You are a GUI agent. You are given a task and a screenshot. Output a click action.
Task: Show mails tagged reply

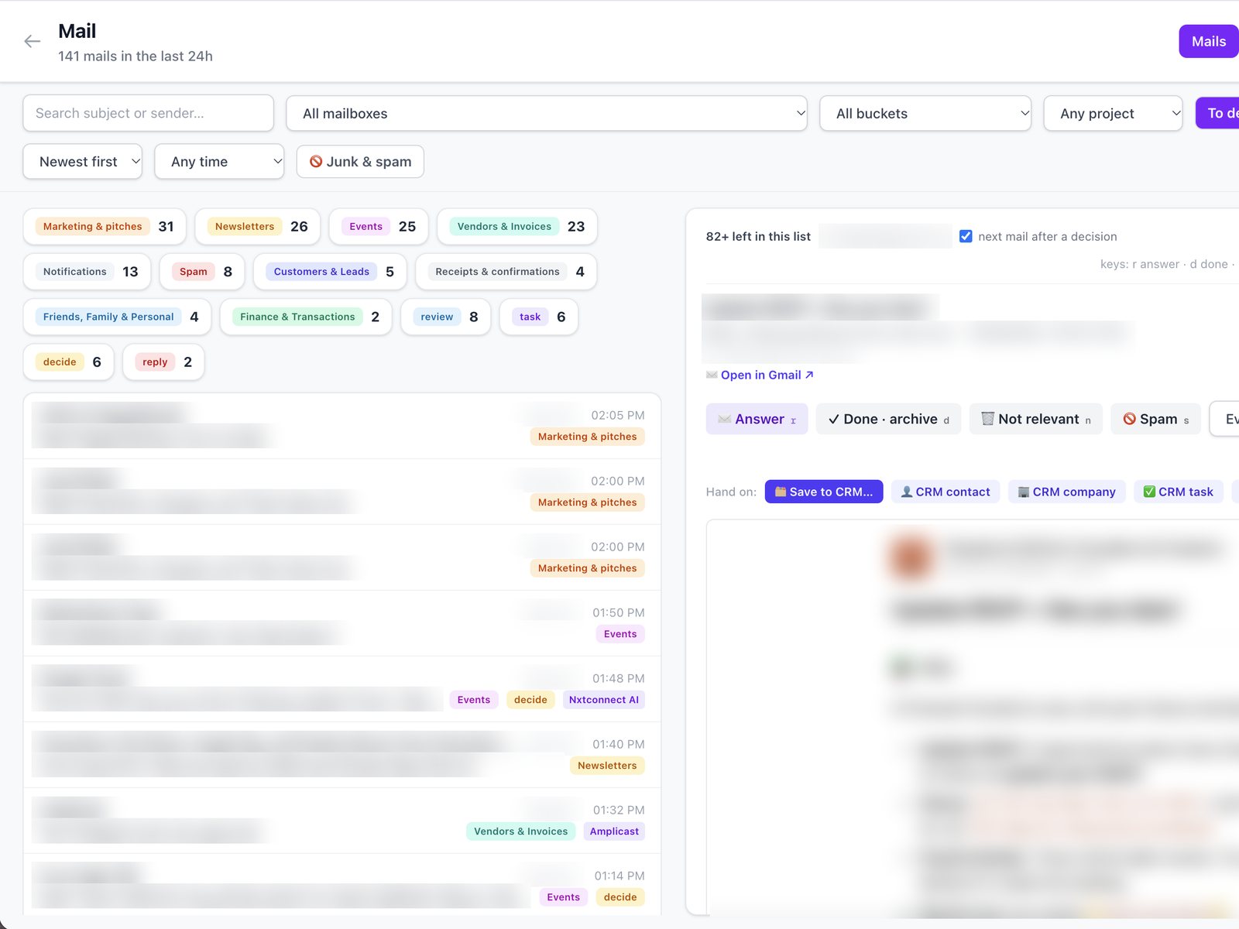point(163,362)
